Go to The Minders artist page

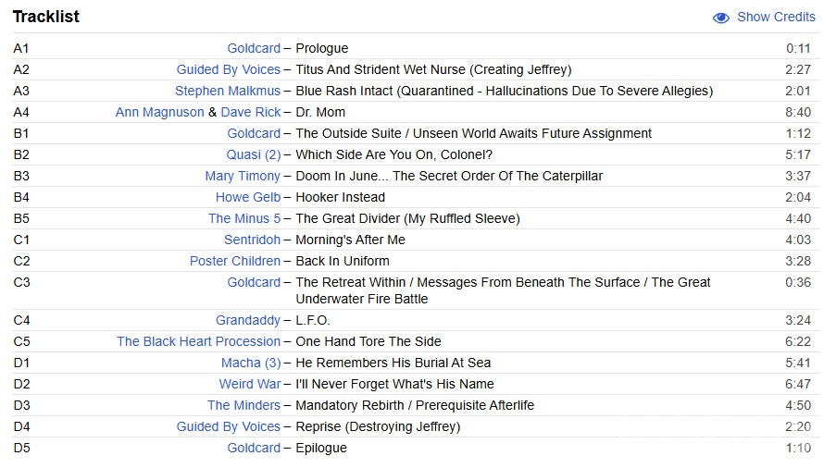[x=243, y=405]
